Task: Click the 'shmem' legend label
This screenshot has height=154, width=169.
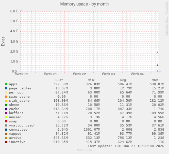Action: [x=14, y=105]
